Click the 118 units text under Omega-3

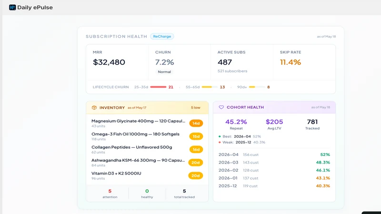click(99, 139)
